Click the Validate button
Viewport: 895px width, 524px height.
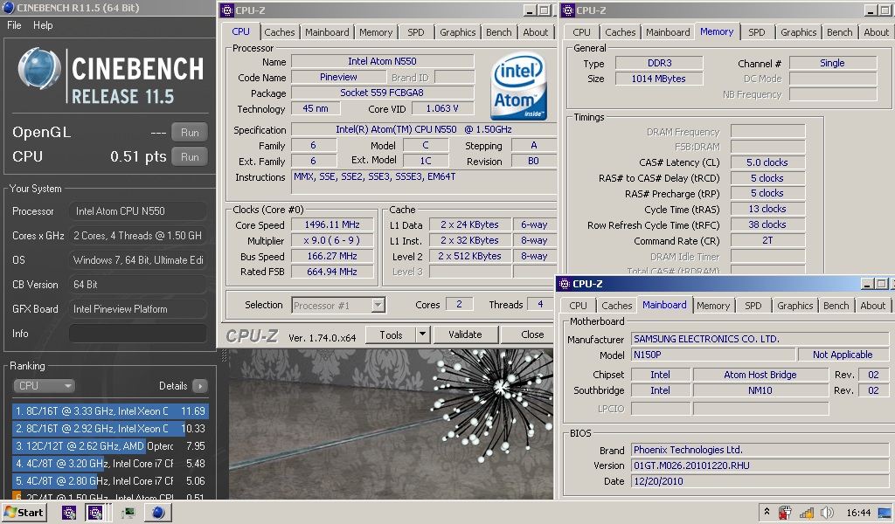point(465,334)
